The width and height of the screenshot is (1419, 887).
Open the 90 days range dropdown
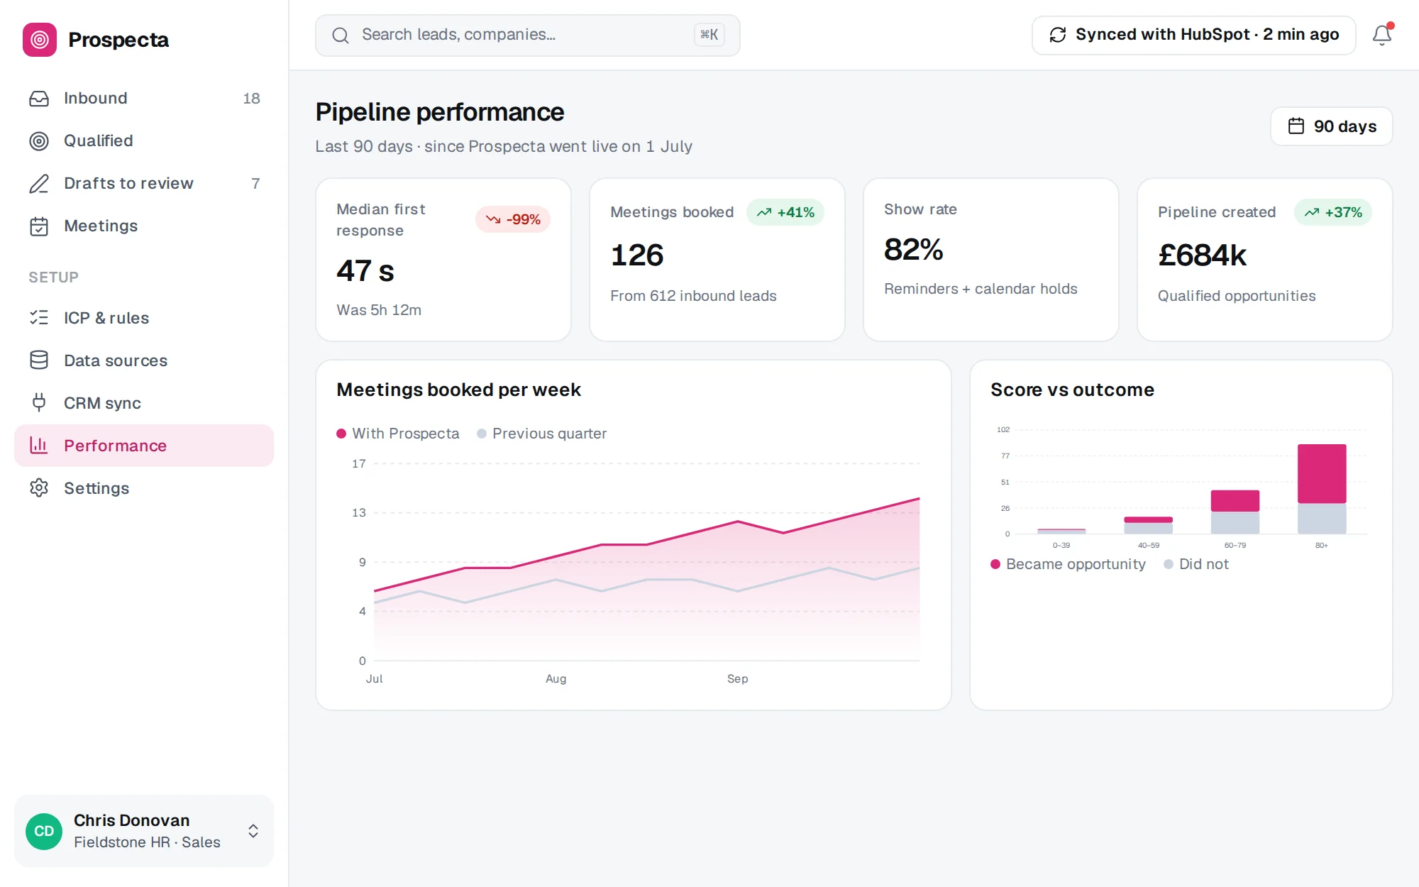point(1331,126)
